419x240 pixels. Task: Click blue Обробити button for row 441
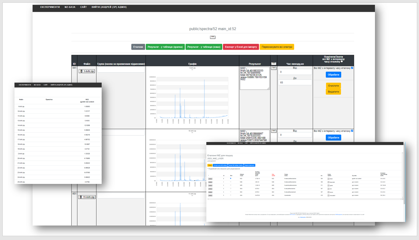(x=333, y=74)
